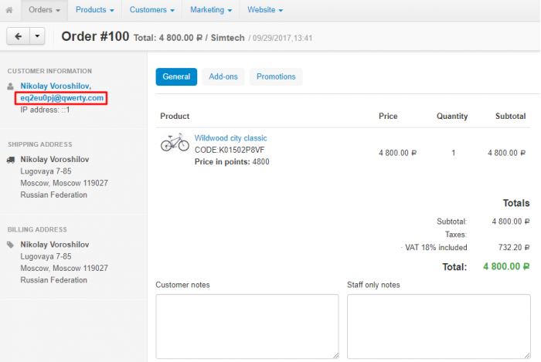Open the Website menu
541x362 pixels.
pyautogui.click(x=264, y=10)
